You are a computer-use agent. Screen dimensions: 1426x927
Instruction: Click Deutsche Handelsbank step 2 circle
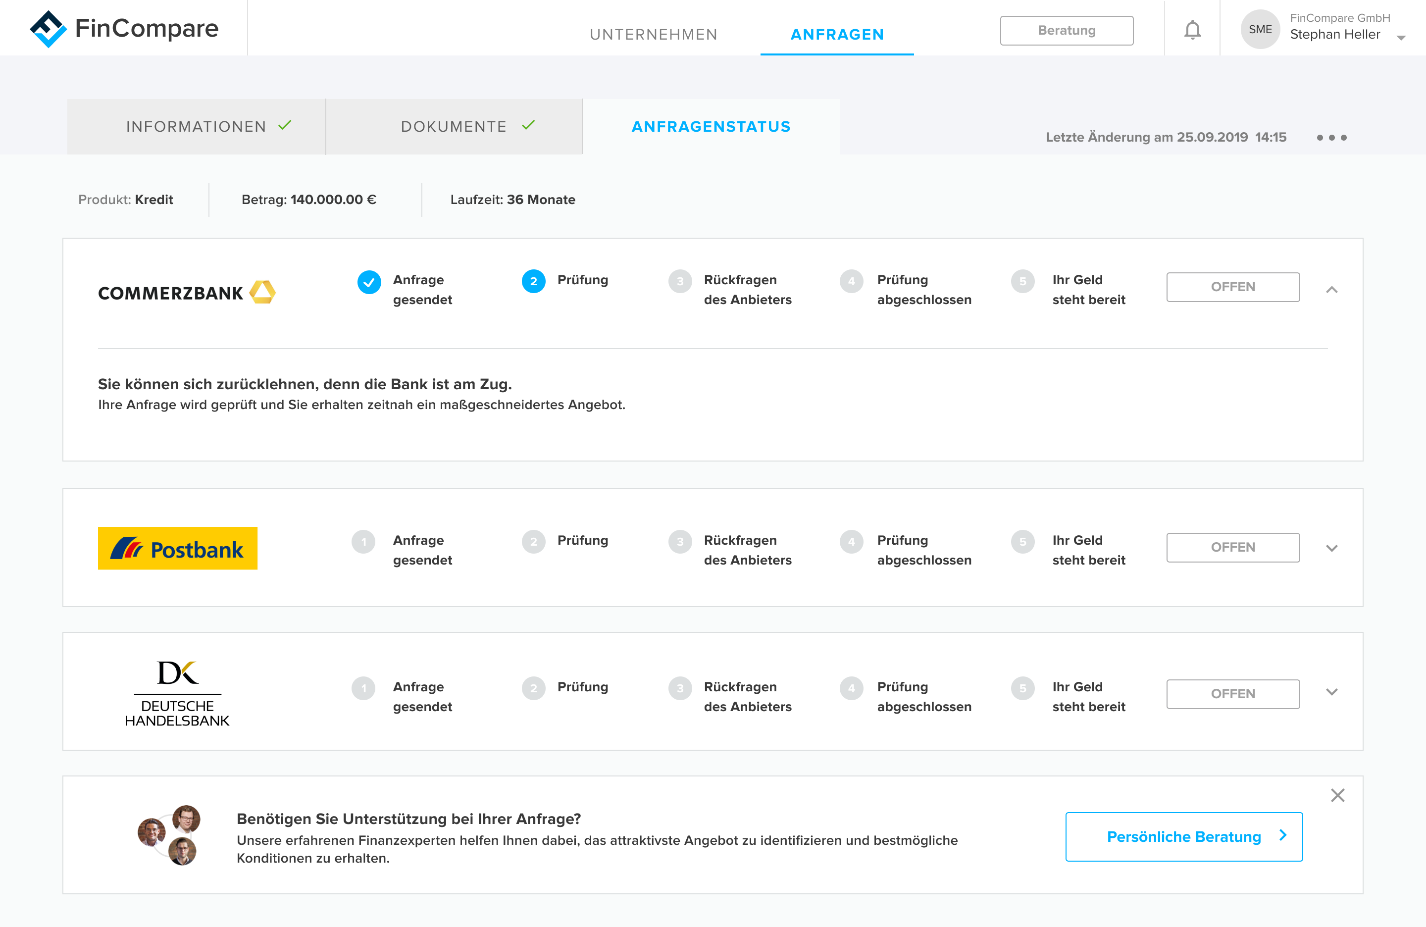pos(533,688)
